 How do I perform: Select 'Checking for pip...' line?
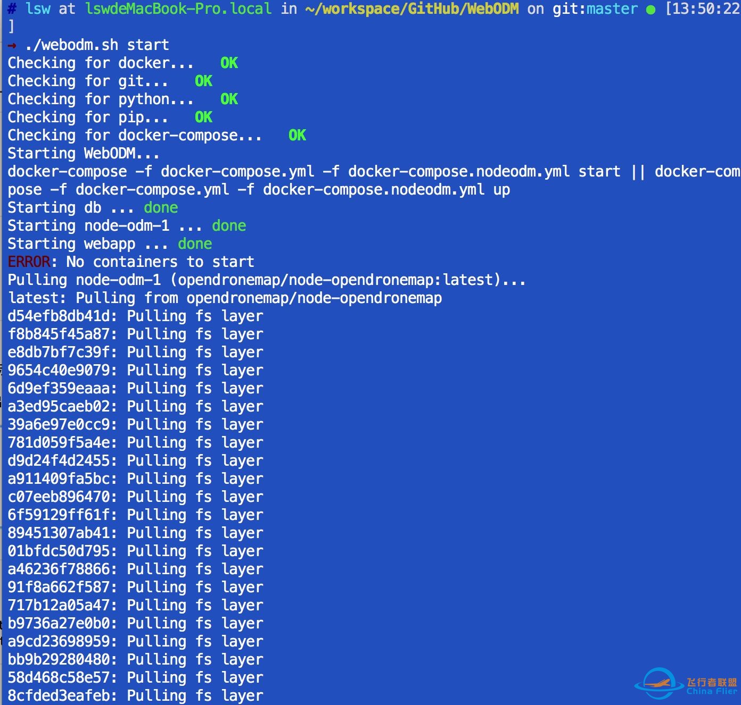pos(110,117)
